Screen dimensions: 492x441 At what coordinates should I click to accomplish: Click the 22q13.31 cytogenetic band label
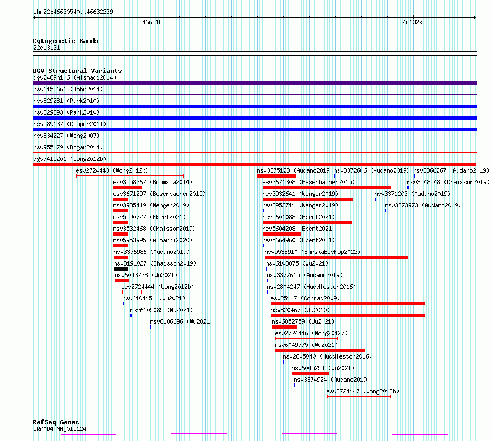pyautogui.click(x=46, y=48)
